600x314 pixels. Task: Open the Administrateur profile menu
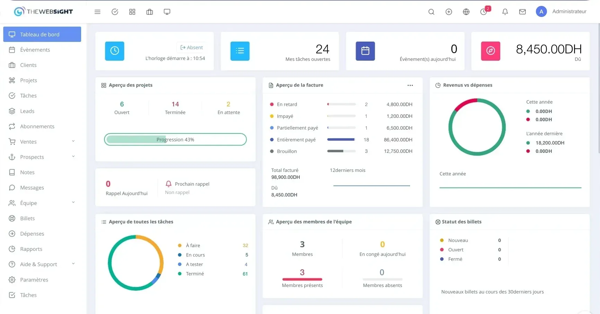[x=561, y=11]
